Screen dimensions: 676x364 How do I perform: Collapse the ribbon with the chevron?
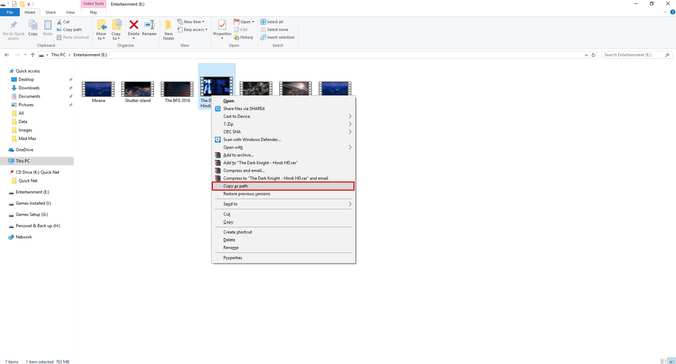665,12
